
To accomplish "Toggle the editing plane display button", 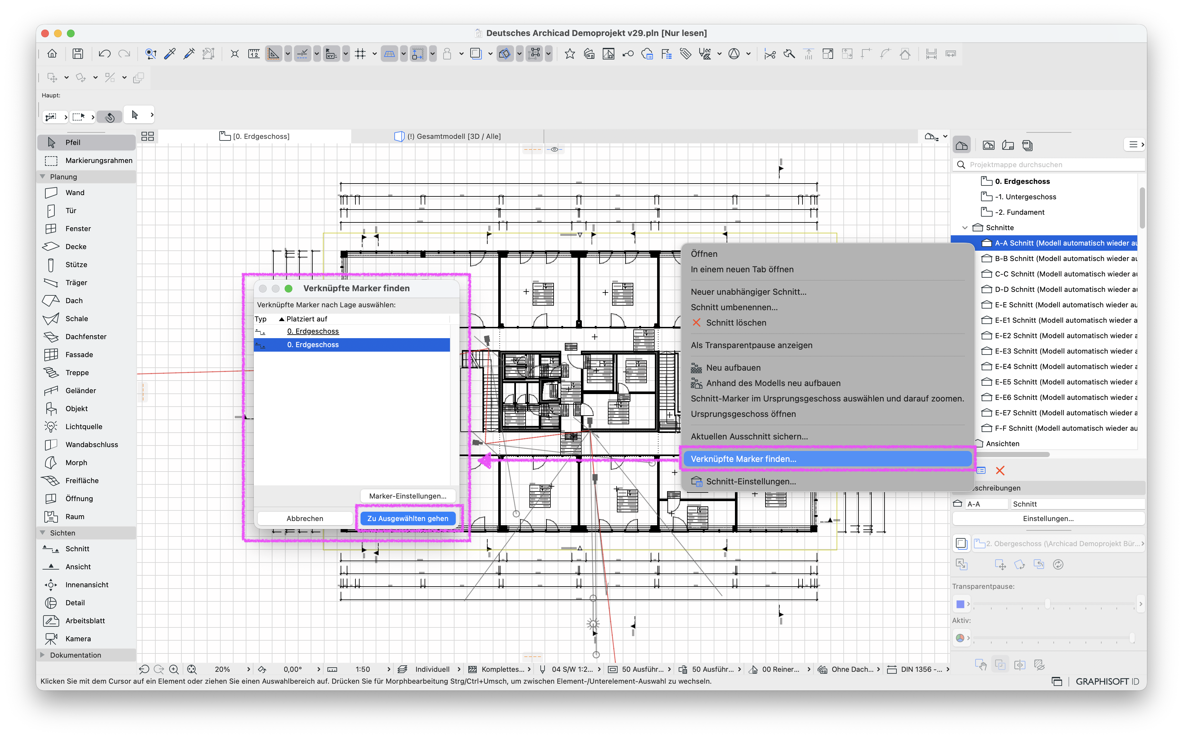I will pos(389,54).
